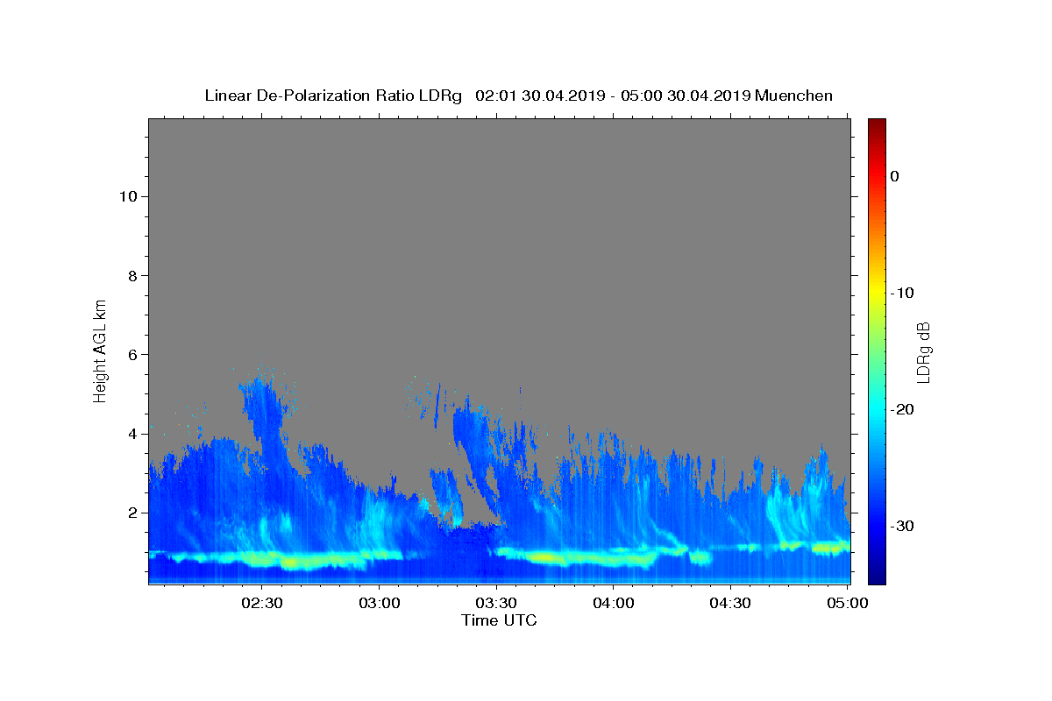Click the 04:30 time tick label
This screenshot has height=701, width=1052.
pyautogui.click(x=730, y=603)
